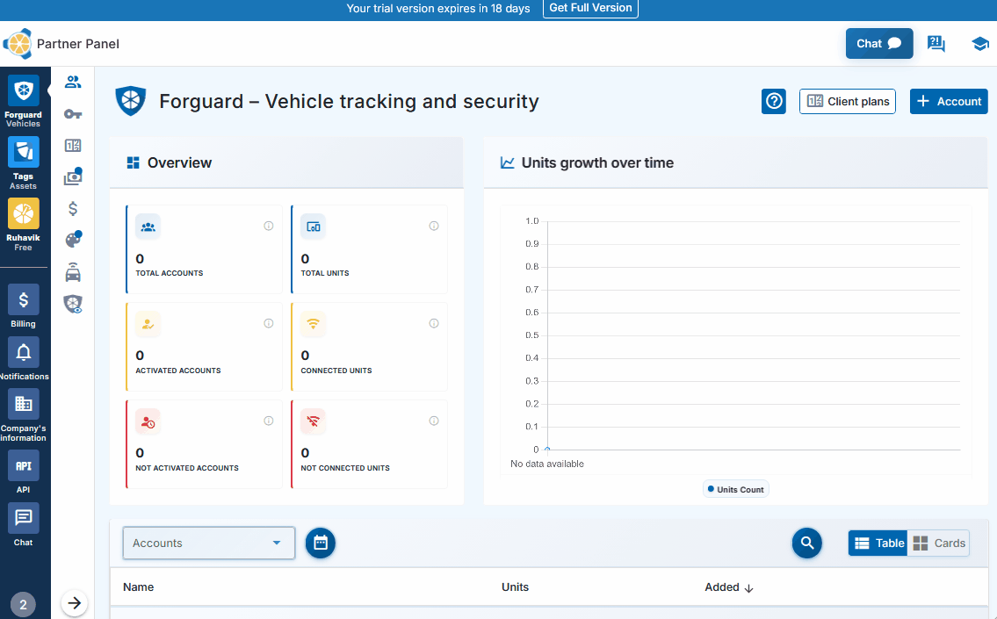The height and width of the screenshot is (619, 997).
Task: Open the color palette branding icon
Action: 74,240
